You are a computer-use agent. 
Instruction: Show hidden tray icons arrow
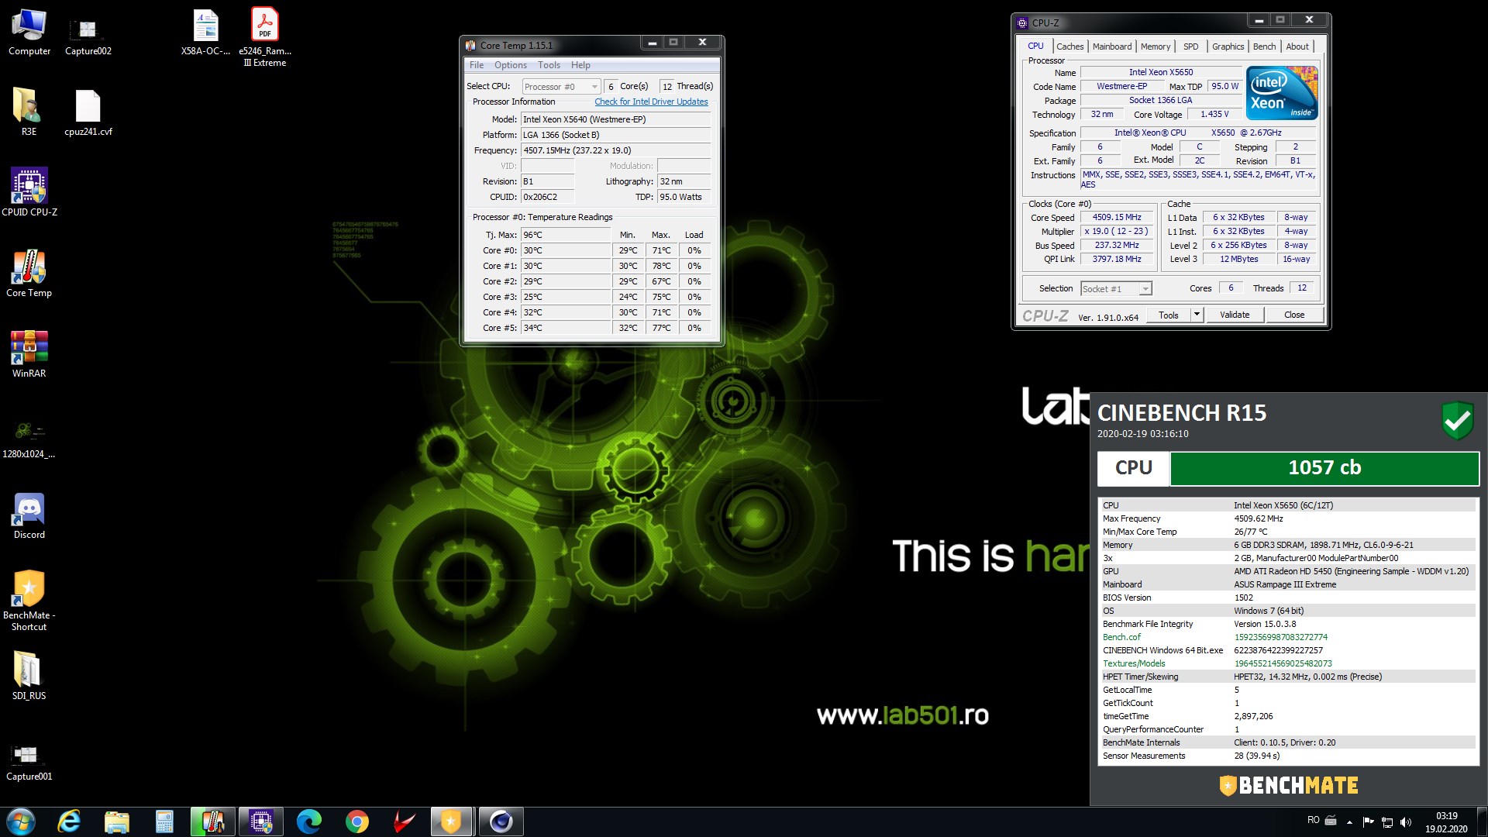(x=1349, y=821)
